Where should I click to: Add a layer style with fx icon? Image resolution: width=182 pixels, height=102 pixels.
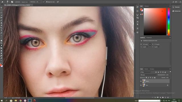[155, 97]
